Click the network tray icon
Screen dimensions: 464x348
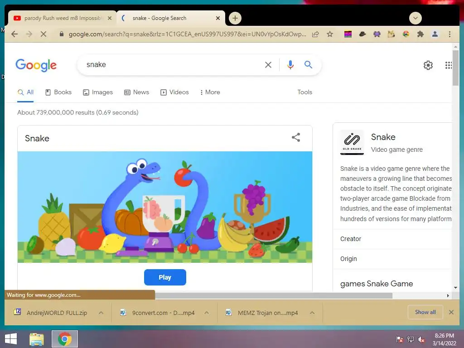click(410, 339)
